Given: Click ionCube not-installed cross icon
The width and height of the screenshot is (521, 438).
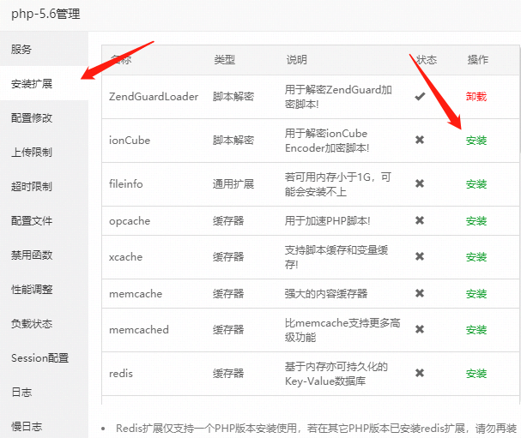Looking at the screenshot, I should [x=420, y=140].
